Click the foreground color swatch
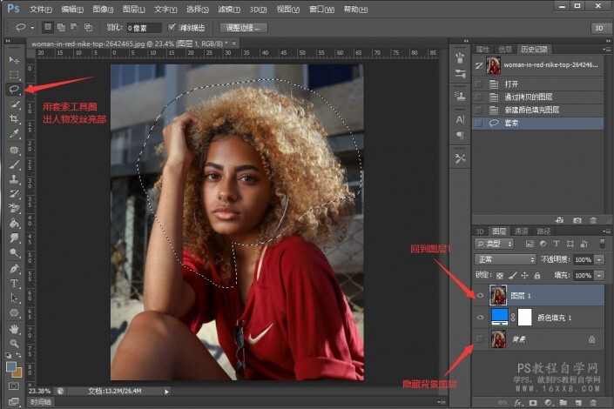This screenshot has height=409, width=614. point(11,366)
